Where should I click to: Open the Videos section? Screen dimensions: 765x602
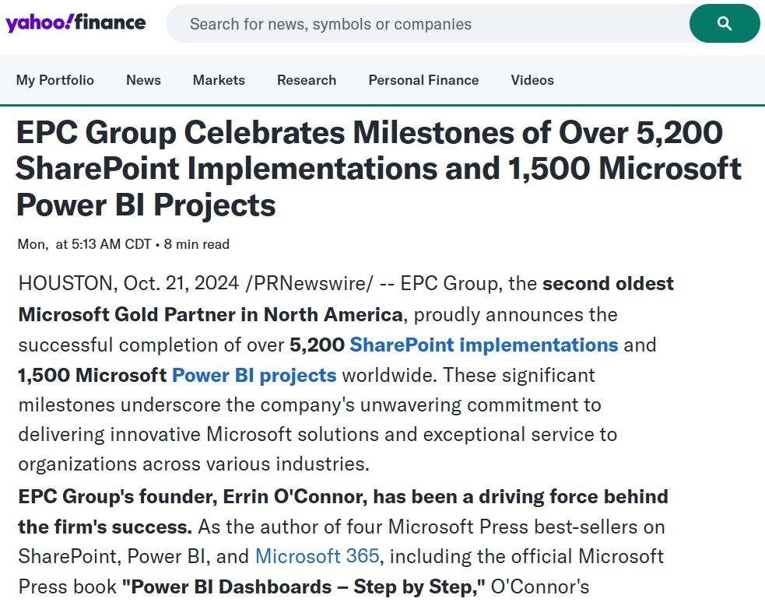pyautogui.click(x=532, y=80)
